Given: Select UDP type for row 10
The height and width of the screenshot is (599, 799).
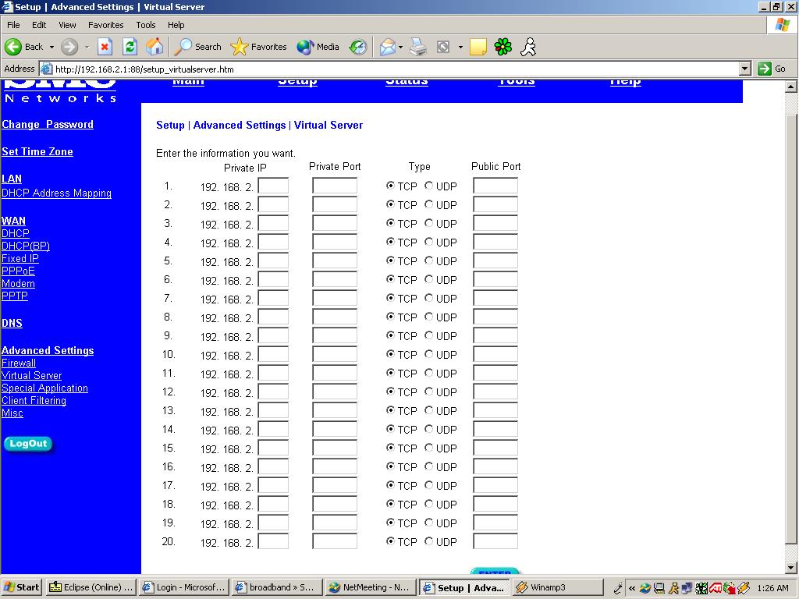Looking at the screenshot, I should coord(429,355).
